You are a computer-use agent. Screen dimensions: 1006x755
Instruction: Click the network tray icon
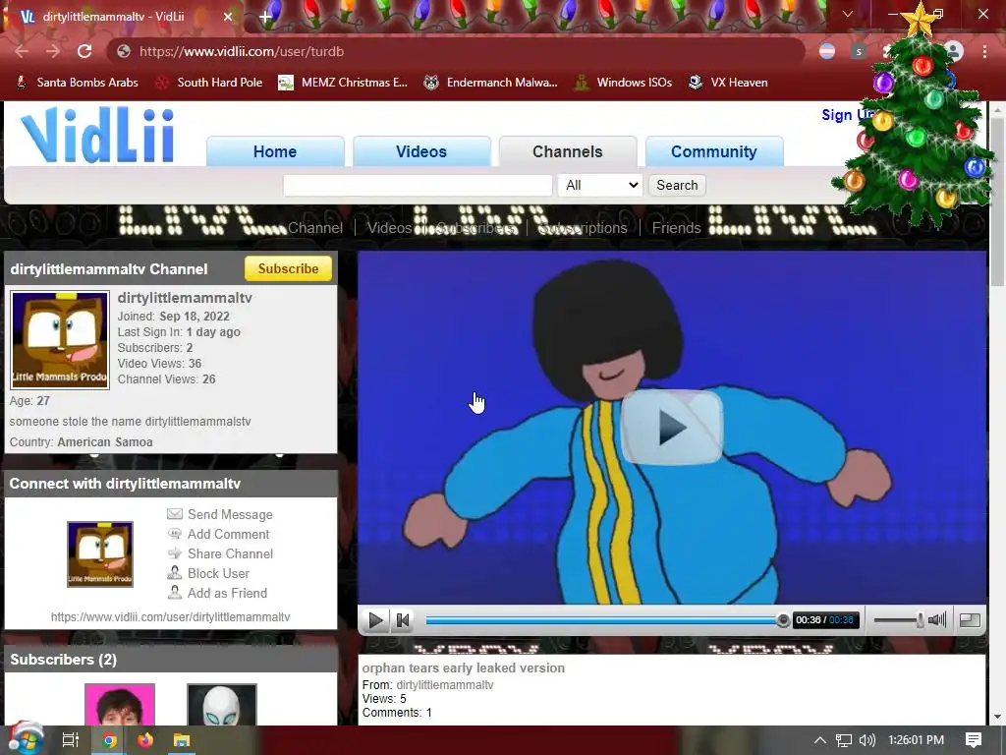[x=844, y=740]
